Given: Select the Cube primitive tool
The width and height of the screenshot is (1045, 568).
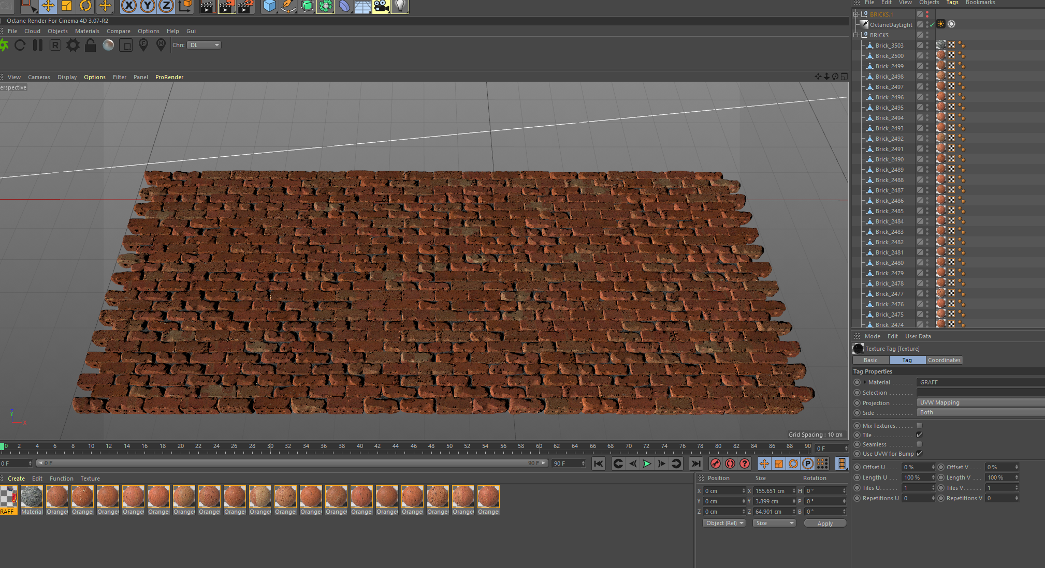Looking at the screenshot, I should point(269,6).
